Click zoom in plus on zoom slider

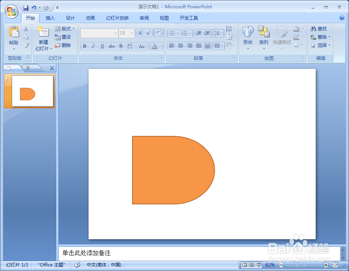pos(326,265)
